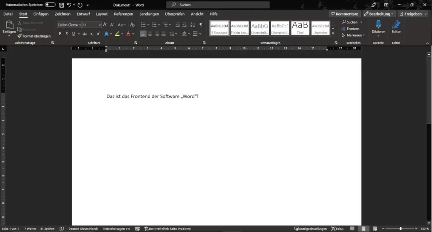432x232 pixels.
Task: Sort text A to Z icon
Action: tap(192, 25)
